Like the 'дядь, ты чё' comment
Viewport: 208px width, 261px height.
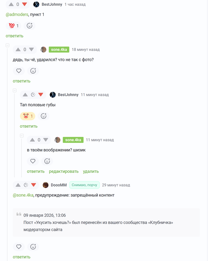(x=19, y=71)
